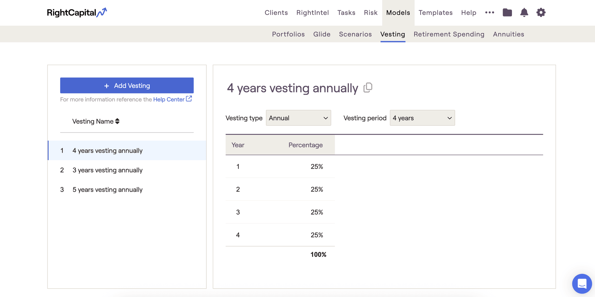Select '5 years vesting annually' row
The image size is (595, 297).
[x=127, y=190]
